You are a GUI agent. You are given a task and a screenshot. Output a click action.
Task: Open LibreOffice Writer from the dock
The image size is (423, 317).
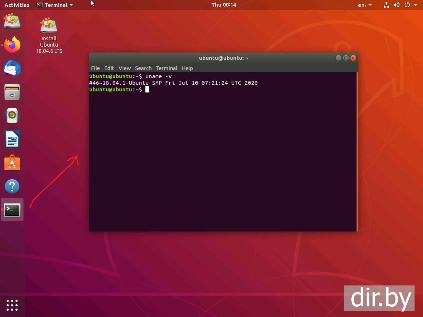point(12,139)
